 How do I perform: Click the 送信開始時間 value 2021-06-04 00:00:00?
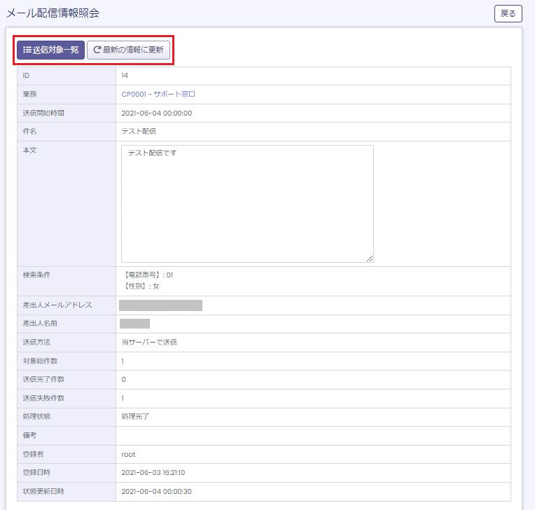click(156, 113)
